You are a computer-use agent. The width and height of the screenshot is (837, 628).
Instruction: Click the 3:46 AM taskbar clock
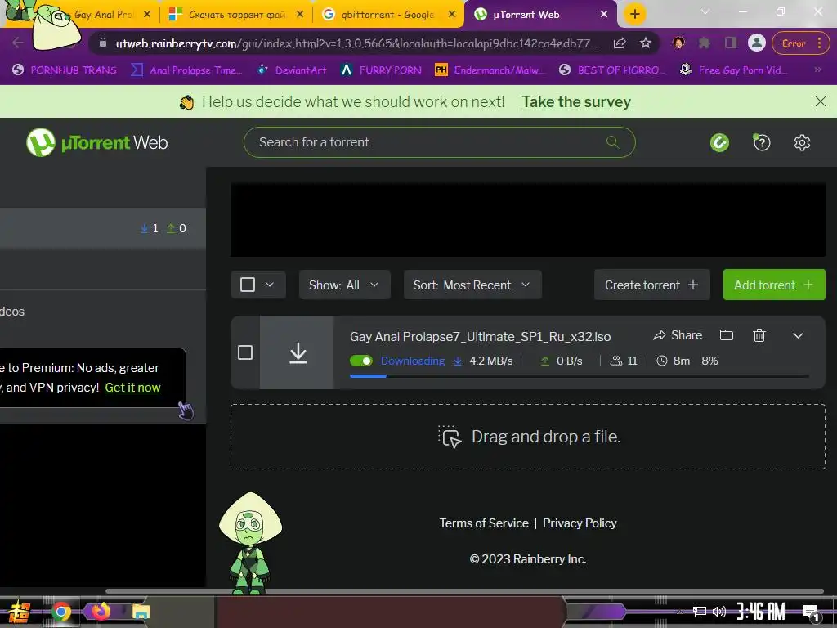(761, 612)
